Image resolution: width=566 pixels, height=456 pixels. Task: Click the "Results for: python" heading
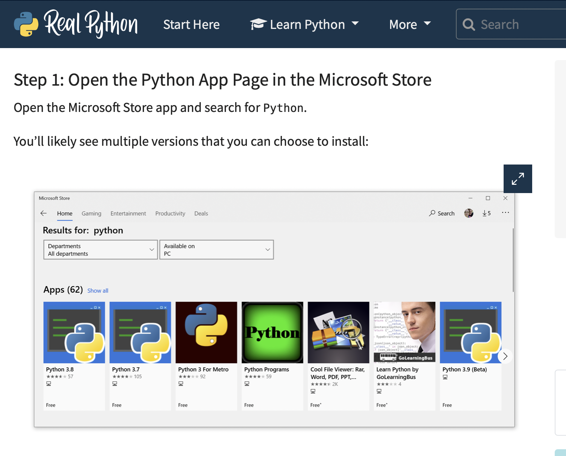tap(83, 231)
